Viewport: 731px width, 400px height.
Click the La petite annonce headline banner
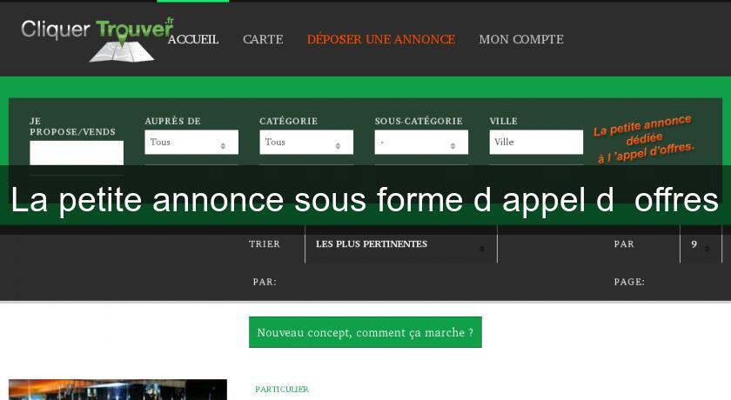[x=365, y=200]
